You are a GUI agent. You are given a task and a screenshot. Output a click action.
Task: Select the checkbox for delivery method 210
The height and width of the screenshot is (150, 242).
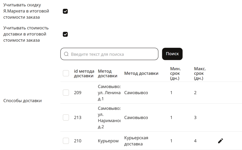66,141
